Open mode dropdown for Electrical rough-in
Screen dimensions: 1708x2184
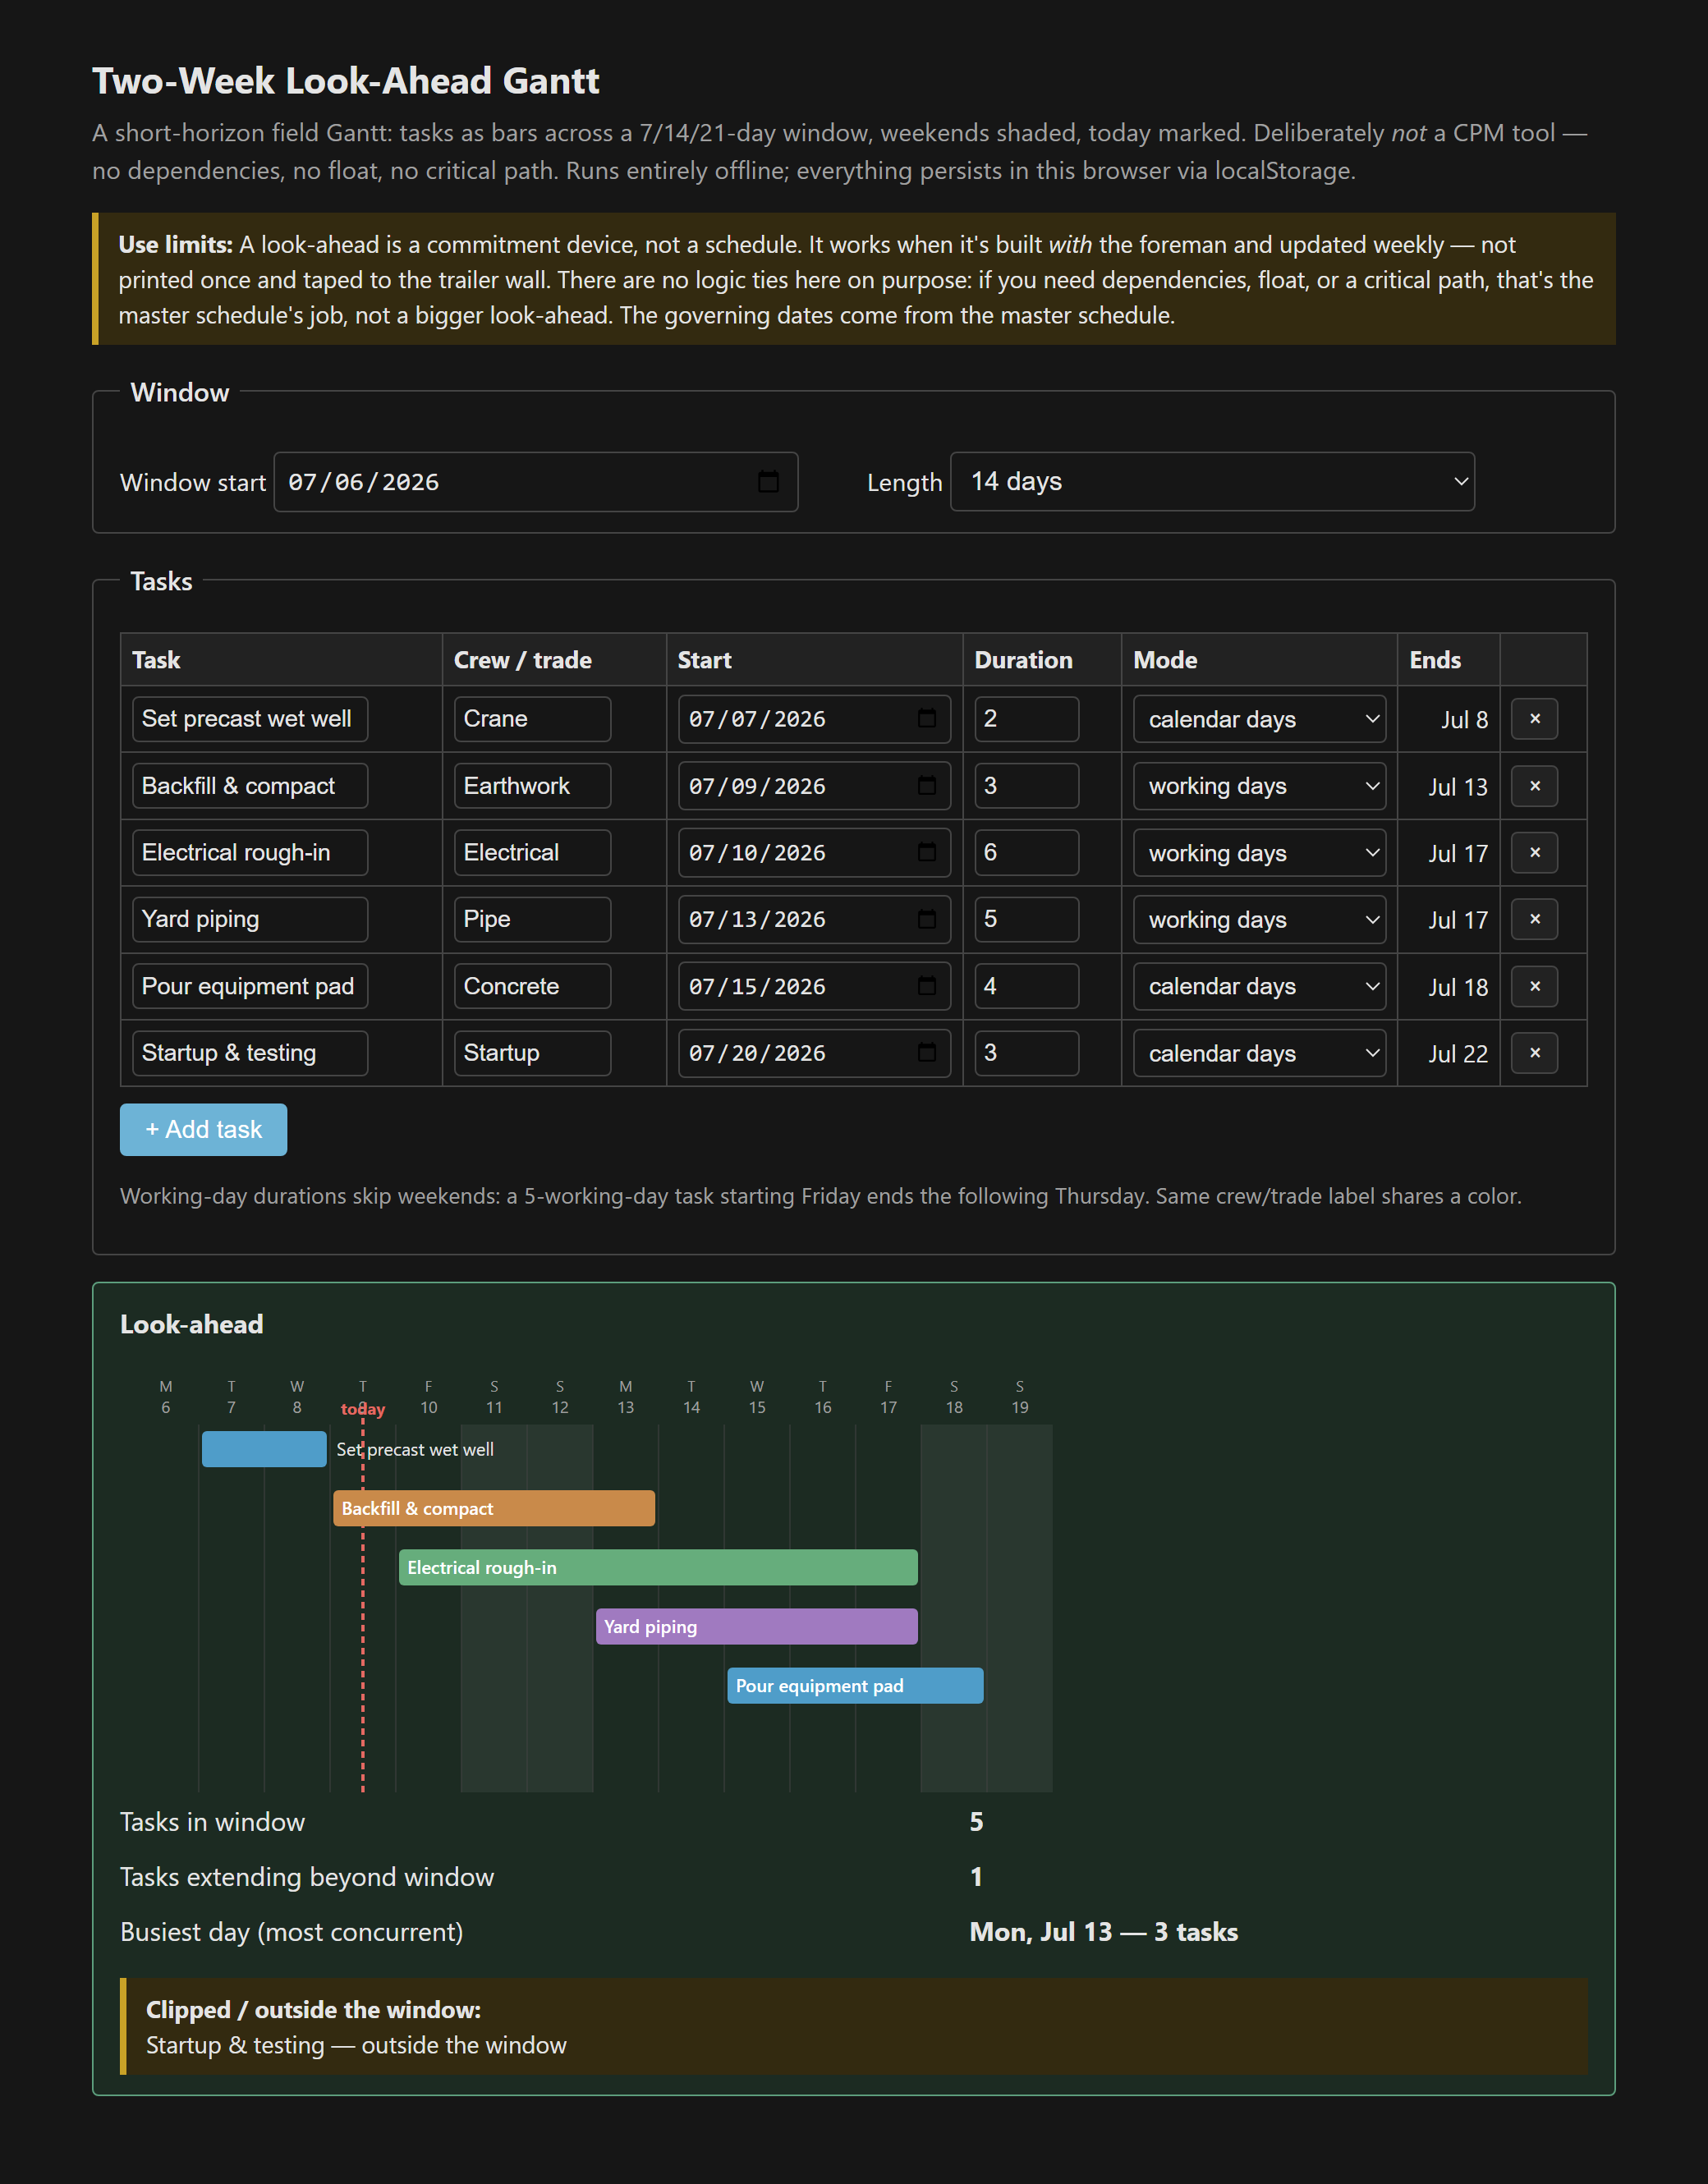[x=1259, y=853]
